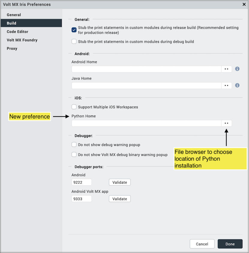Click the Java Home info icon
Screen dimensions: 249x253
click(237, 85)
